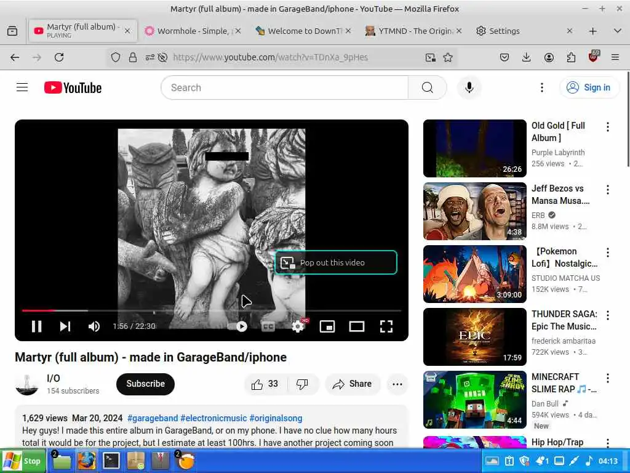
Task: Select the Martyr YouTube playing tab
Action: (82, 31)
